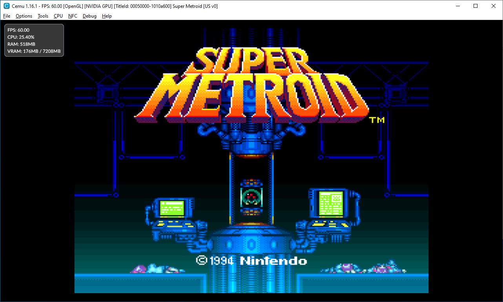Open the NFC menu
Image resolution: width=503 pixels, height=302 pixels.
click(73, 16)
